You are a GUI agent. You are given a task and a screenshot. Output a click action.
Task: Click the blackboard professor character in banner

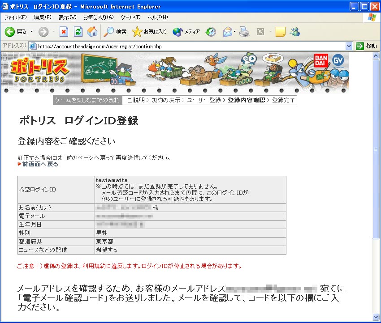coord(124,74)
